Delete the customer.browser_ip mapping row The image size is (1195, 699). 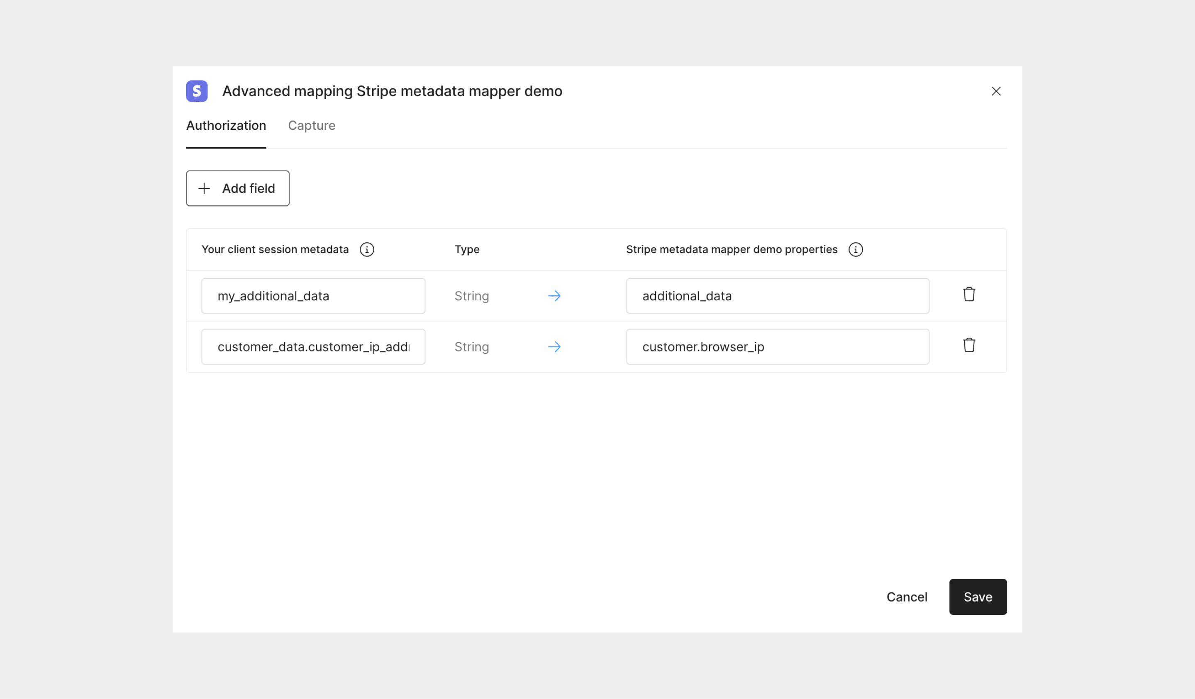969,345
